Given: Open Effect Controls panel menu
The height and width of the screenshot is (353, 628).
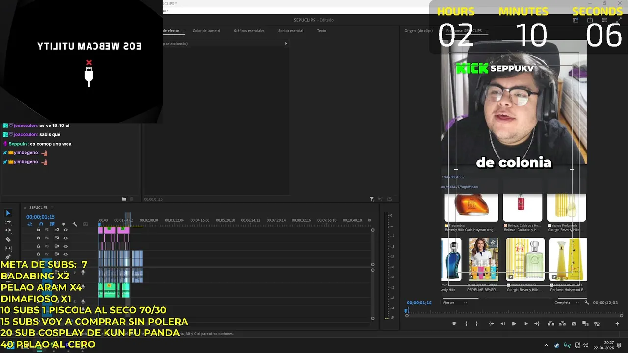Looking at the screenshot, I should (x=184, y=31).
